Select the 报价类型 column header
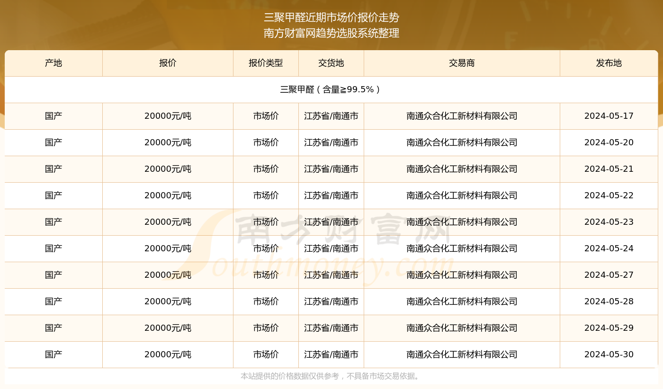The height and width of the screenshot is (389, 663). click(x=266, y=63)
